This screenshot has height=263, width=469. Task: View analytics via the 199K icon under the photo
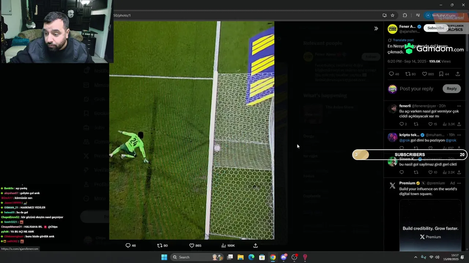[x=228, y=245]
